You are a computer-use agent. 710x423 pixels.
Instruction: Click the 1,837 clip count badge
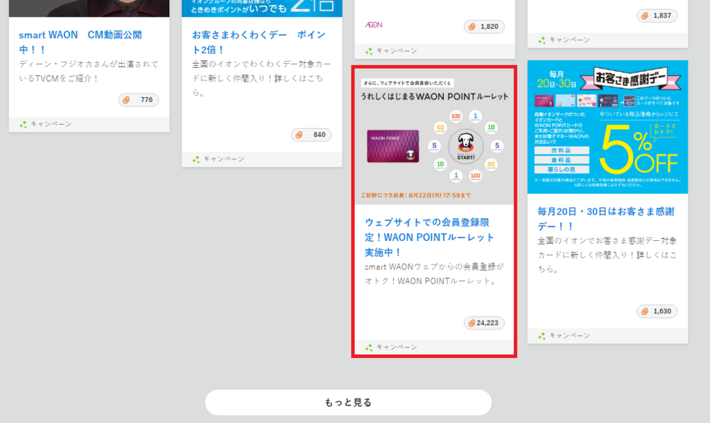tap(657, 16)
